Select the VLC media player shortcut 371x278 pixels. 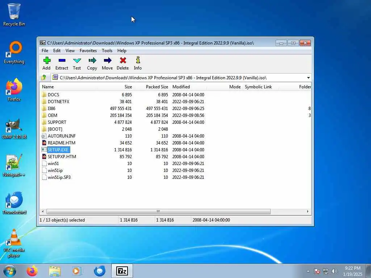click(14, 244)
